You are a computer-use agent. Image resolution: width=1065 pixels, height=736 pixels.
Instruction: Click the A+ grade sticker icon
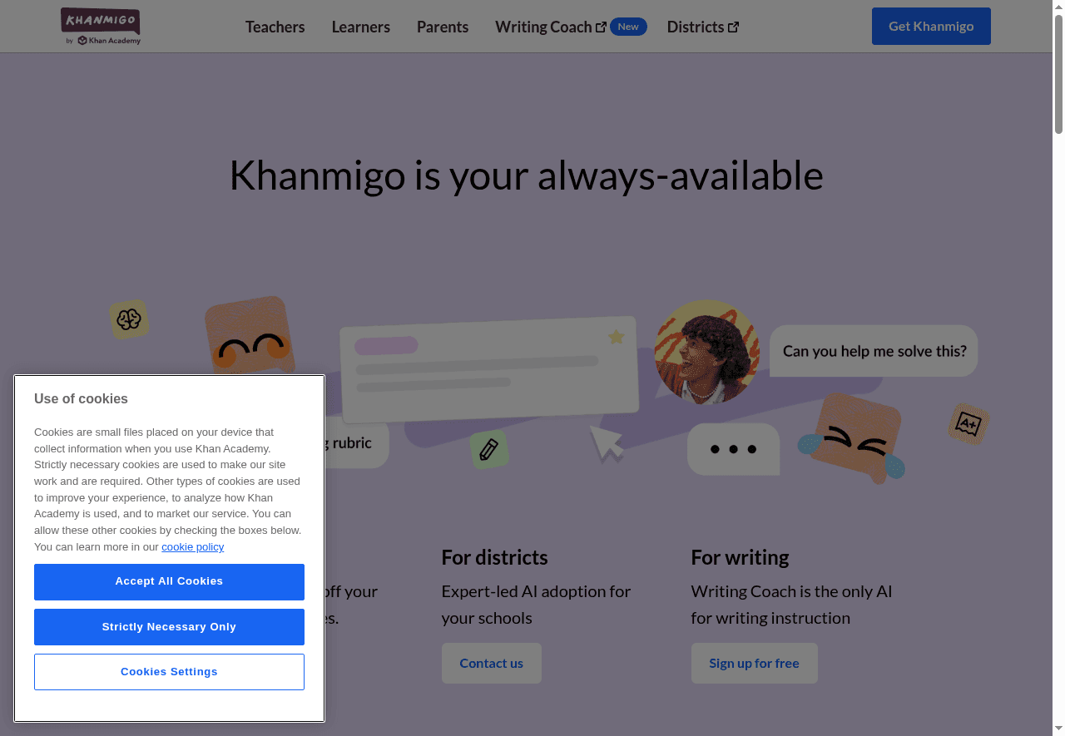click(968, 423)
